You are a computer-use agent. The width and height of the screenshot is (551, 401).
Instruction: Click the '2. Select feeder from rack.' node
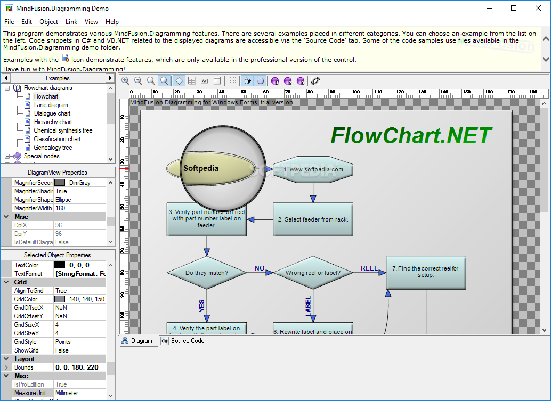[x=313, y=219]
